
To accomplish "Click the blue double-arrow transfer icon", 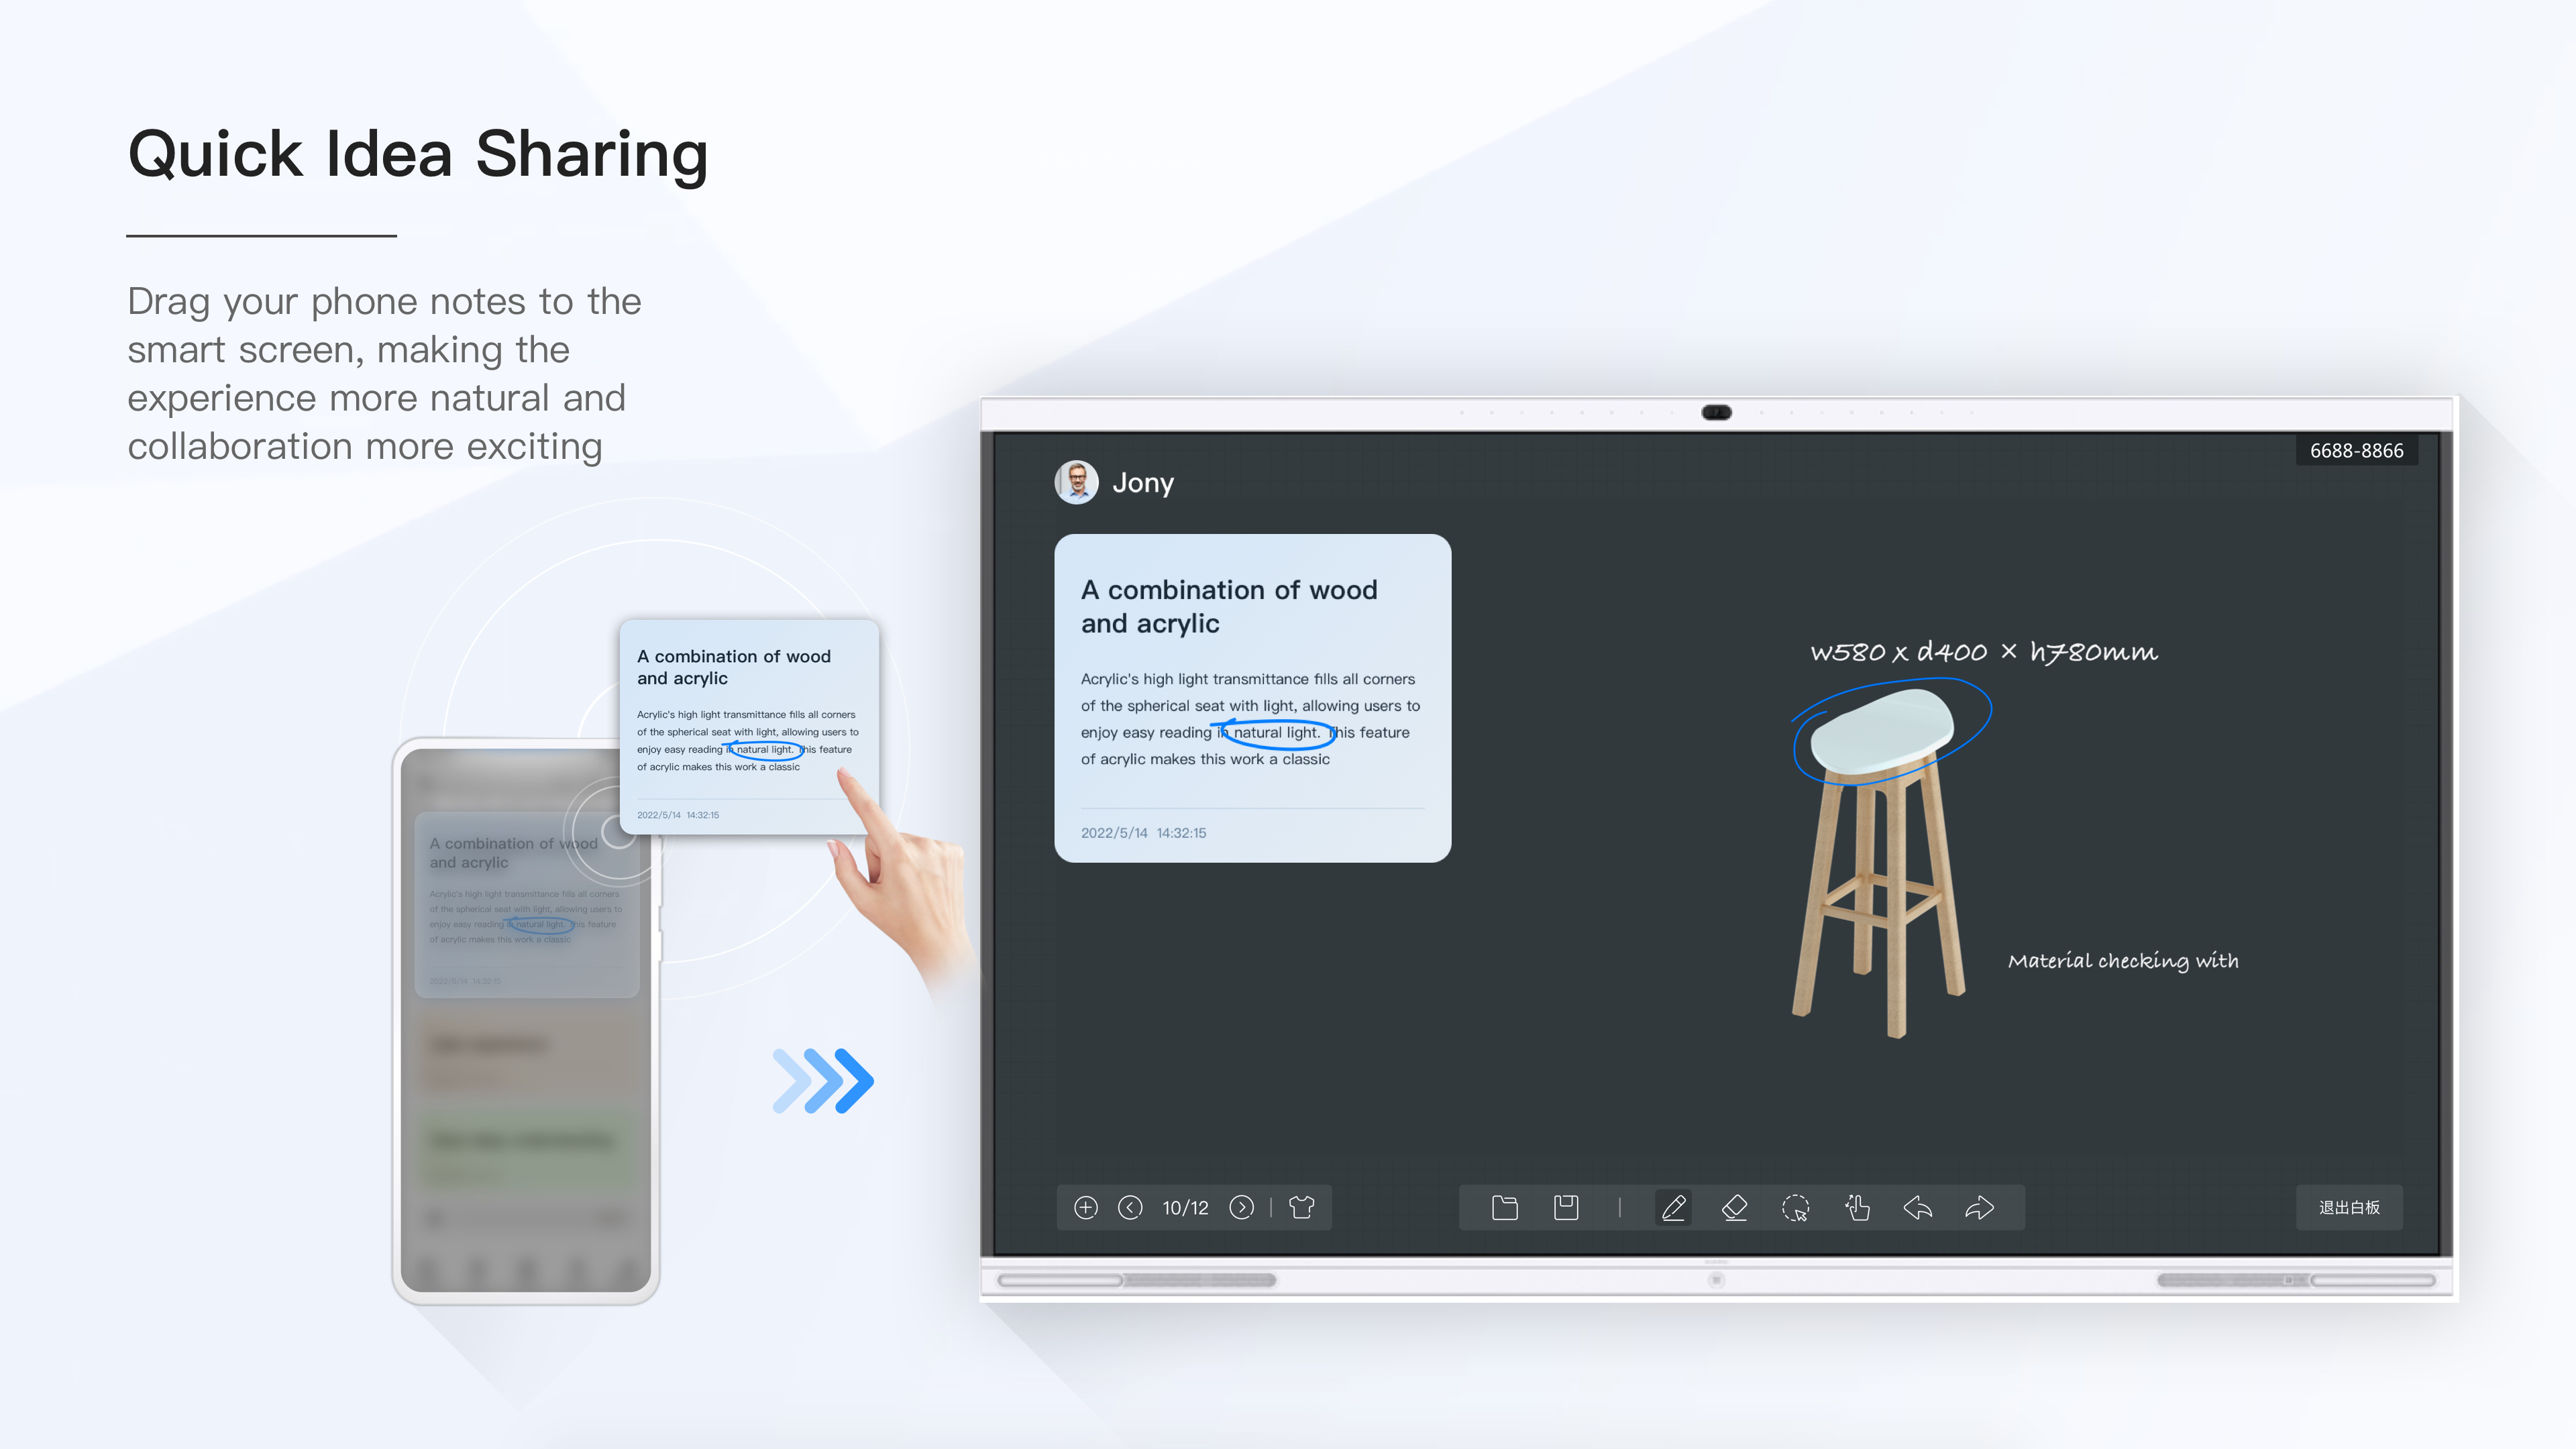I will pyautogui.click(x=823, y=1081).
